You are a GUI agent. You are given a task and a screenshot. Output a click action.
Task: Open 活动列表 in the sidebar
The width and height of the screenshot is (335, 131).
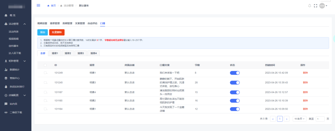click(x=13, y=32)
